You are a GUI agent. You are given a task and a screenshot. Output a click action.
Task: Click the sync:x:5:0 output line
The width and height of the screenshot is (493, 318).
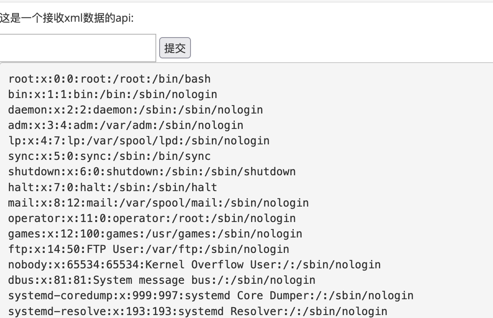[109, 156]
